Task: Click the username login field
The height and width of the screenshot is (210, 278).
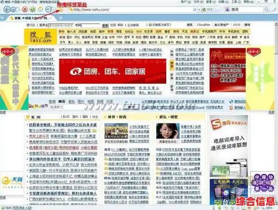Action: [61, 25]
